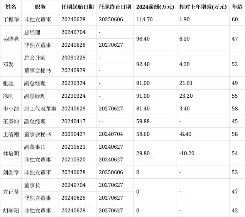This screenshot has height=217, width=245.
Task: Click 丁振华's end date 20250606
Action: point(111,19)
